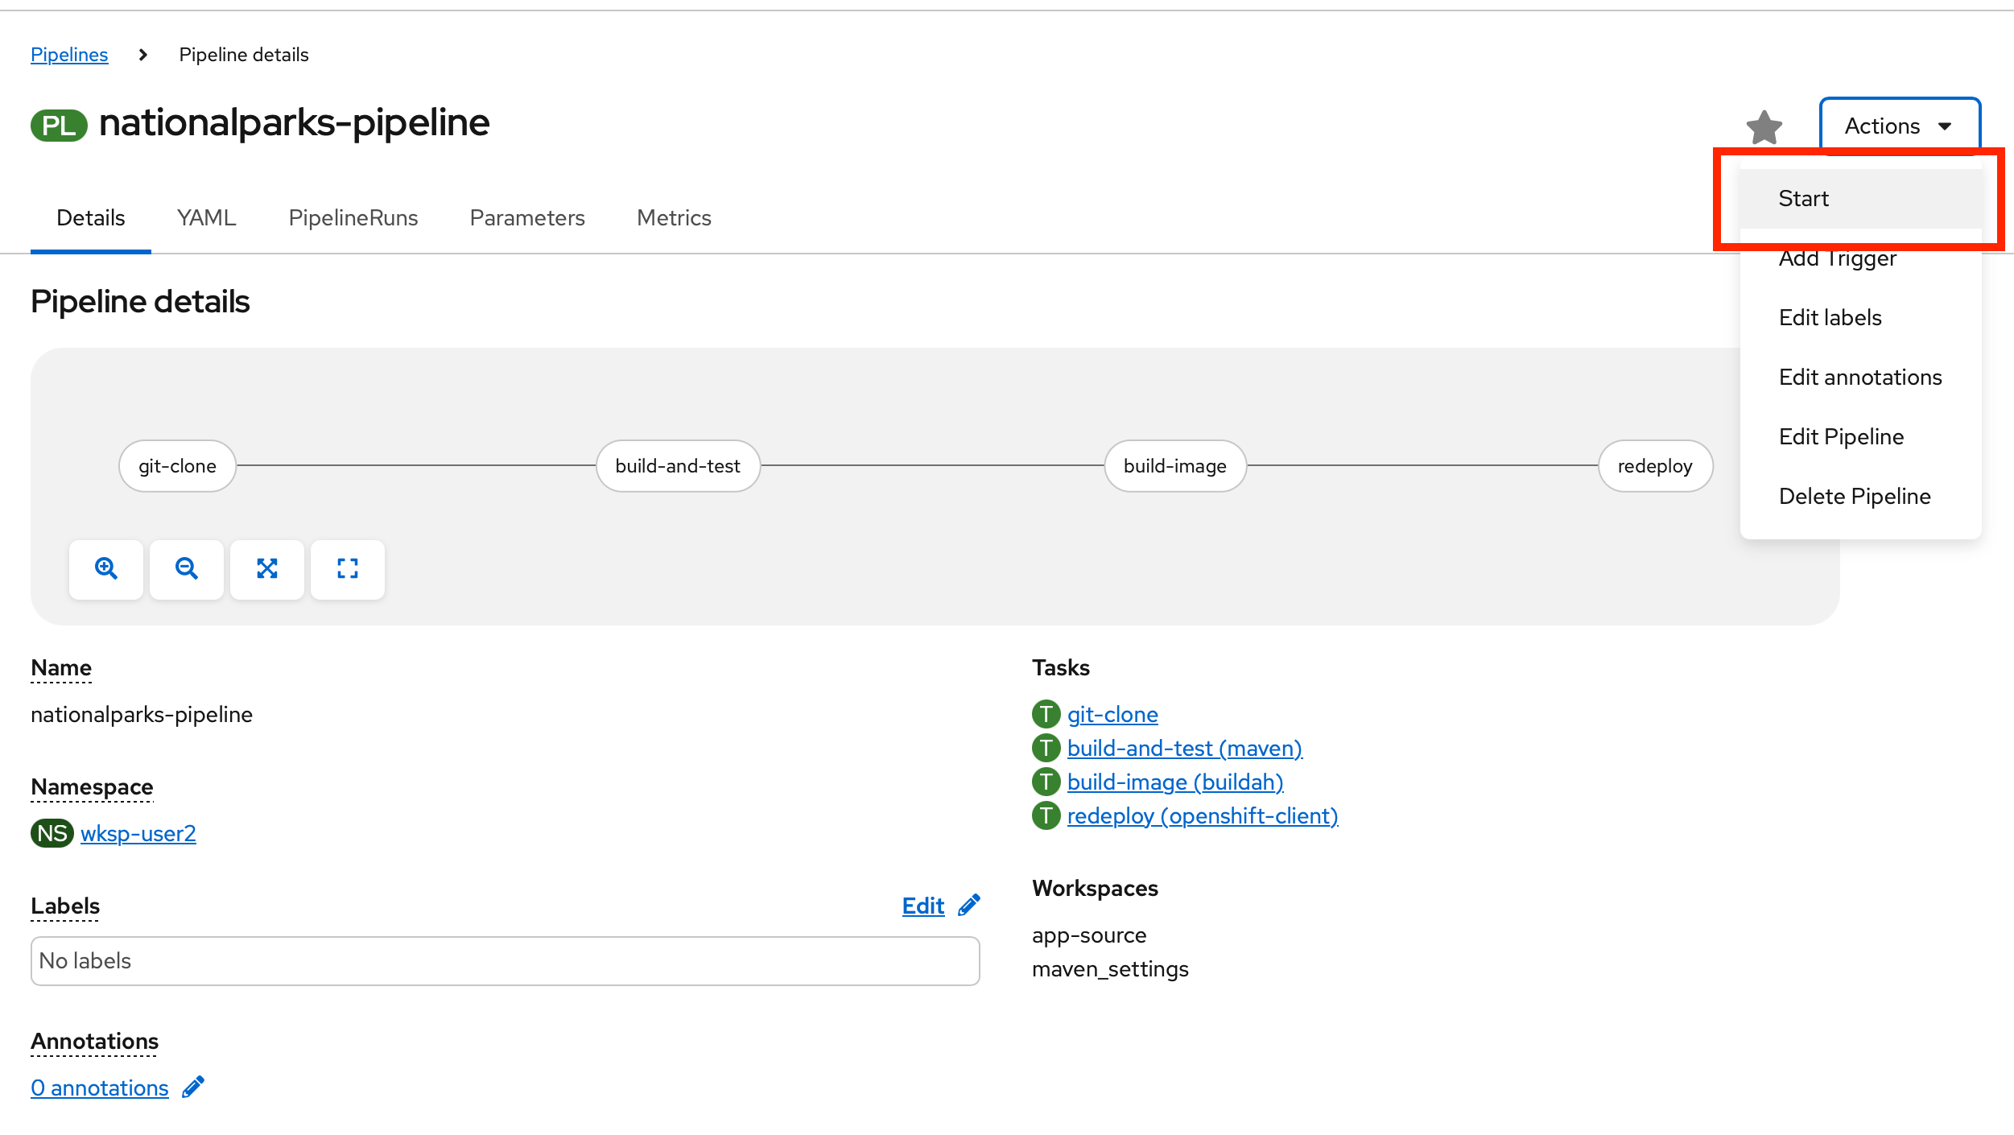Open build-image (buildah) task link

pyautogui.click(x=1174, y=782)
